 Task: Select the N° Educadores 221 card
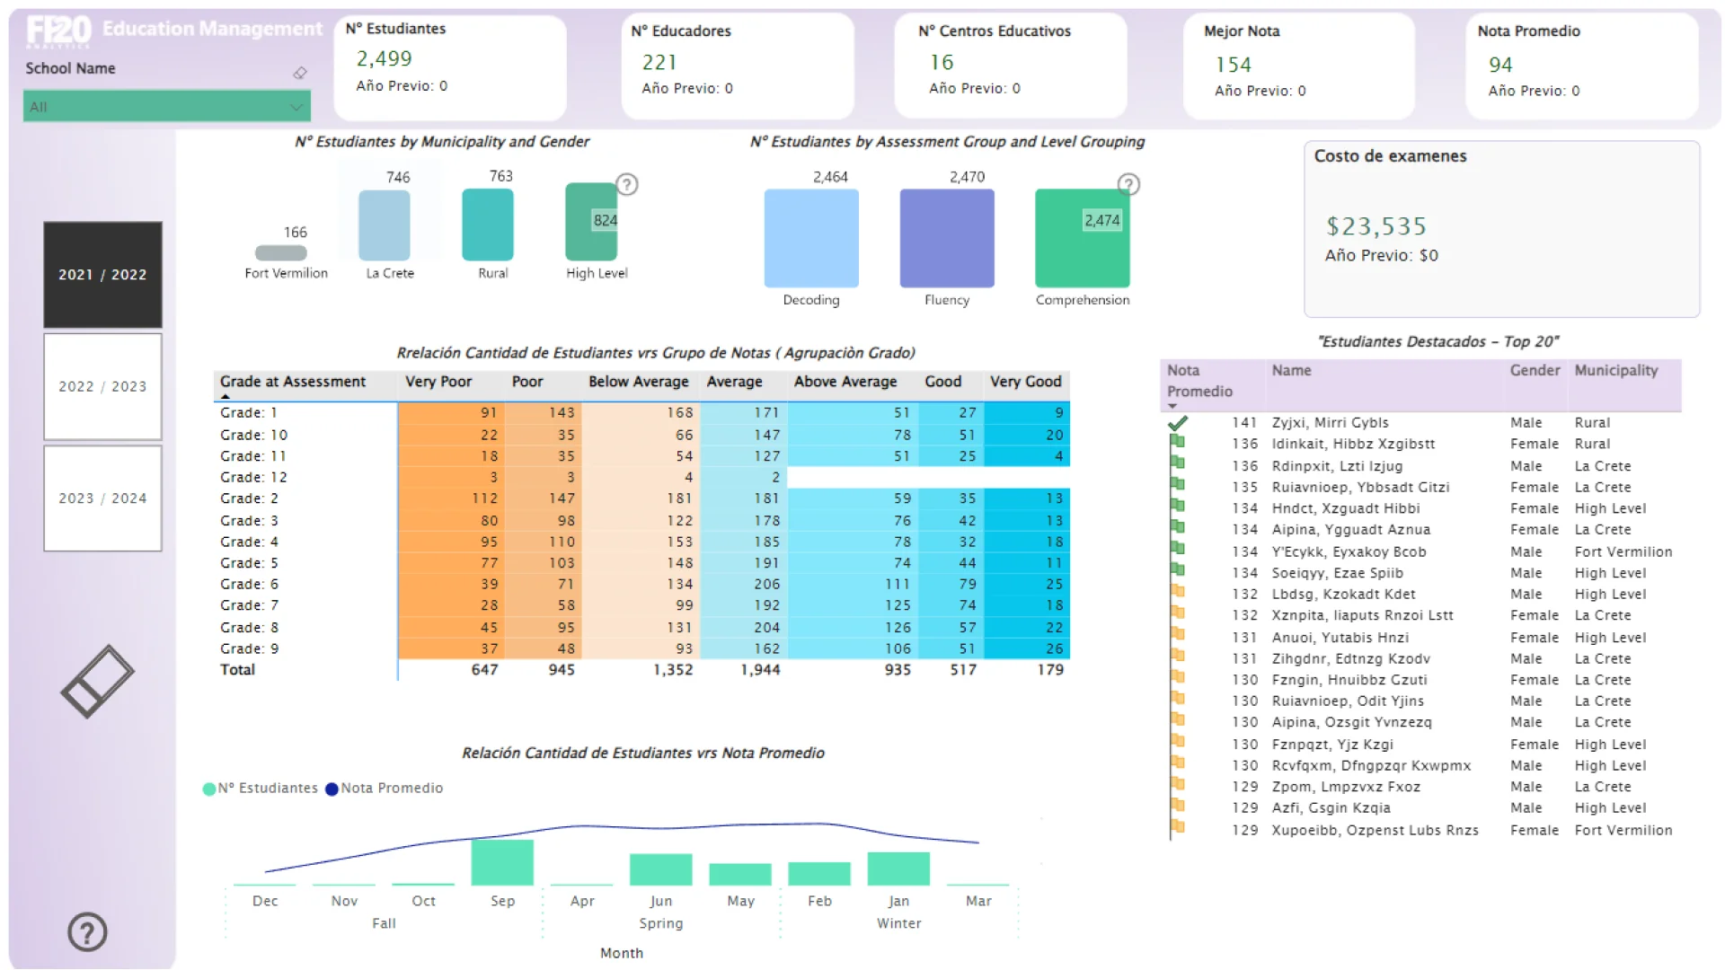pyautogui.click(x=738, y=66)
